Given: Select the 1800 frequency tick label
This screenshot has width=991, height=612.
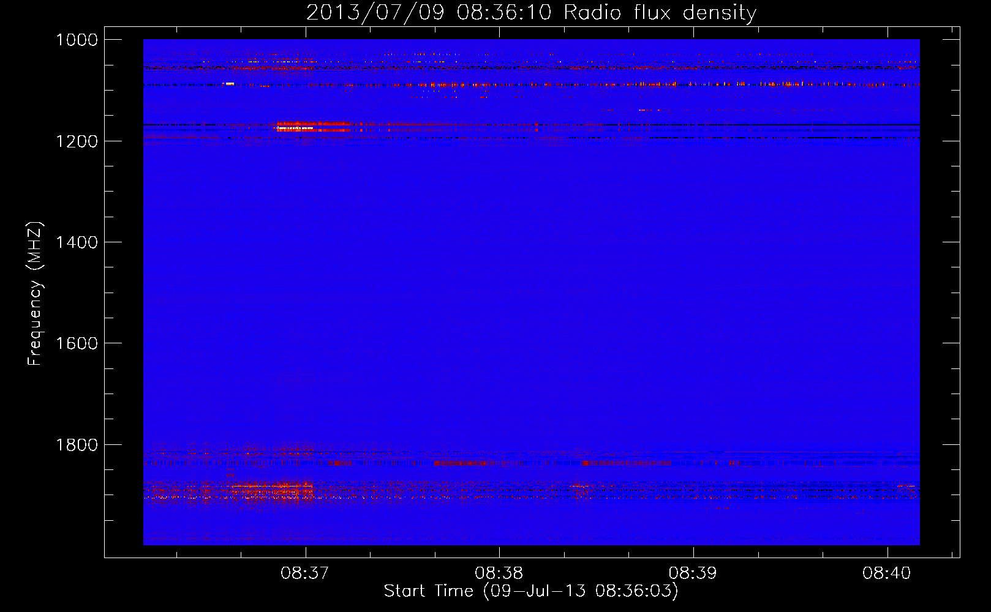Looking at the screenshot, I should point(77,445).
